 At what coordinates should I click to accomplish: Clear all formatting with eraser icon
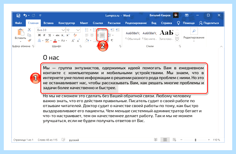pos(75,35)
